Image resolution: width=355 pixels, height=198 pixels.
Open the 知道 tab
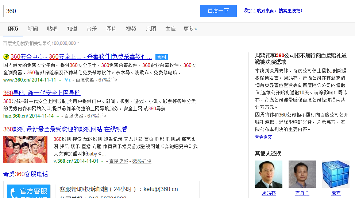[72, 29]
